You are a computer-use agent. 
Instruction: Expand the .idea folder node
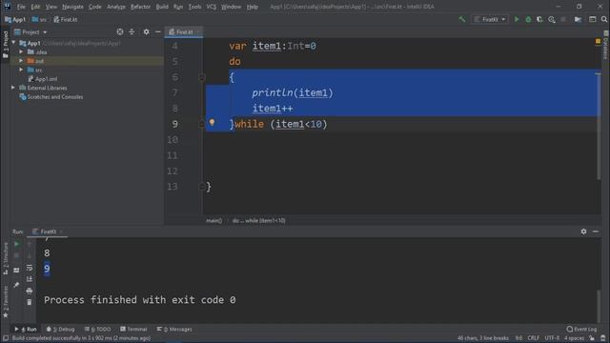[x=21, y=51]
